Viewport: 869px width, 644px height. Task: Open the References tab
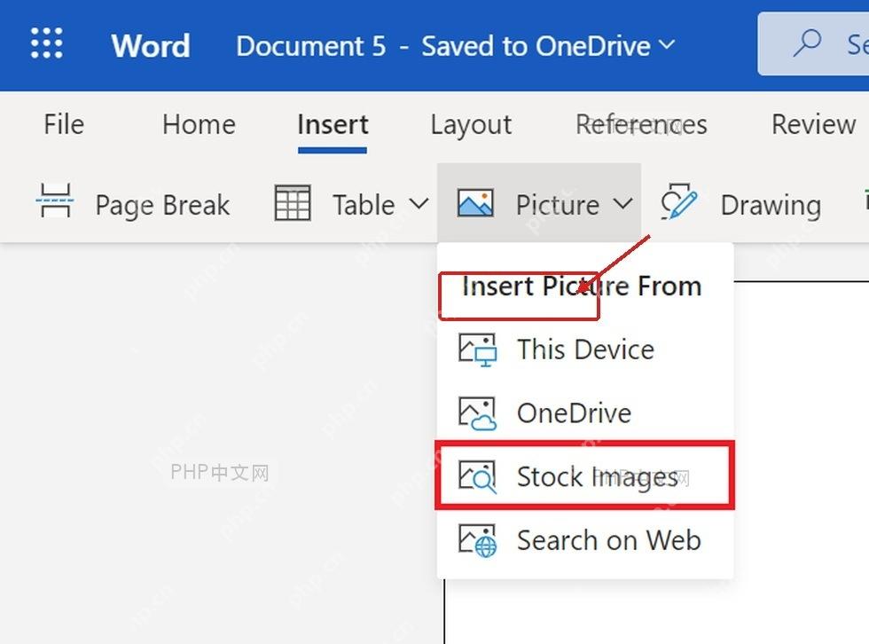point(641,124)
